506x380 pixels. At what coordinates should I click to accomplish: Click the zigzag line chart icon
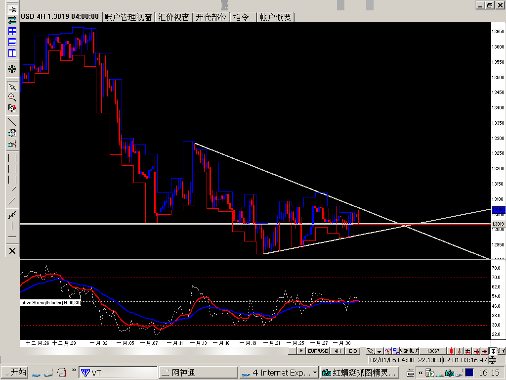coord(388,351)
